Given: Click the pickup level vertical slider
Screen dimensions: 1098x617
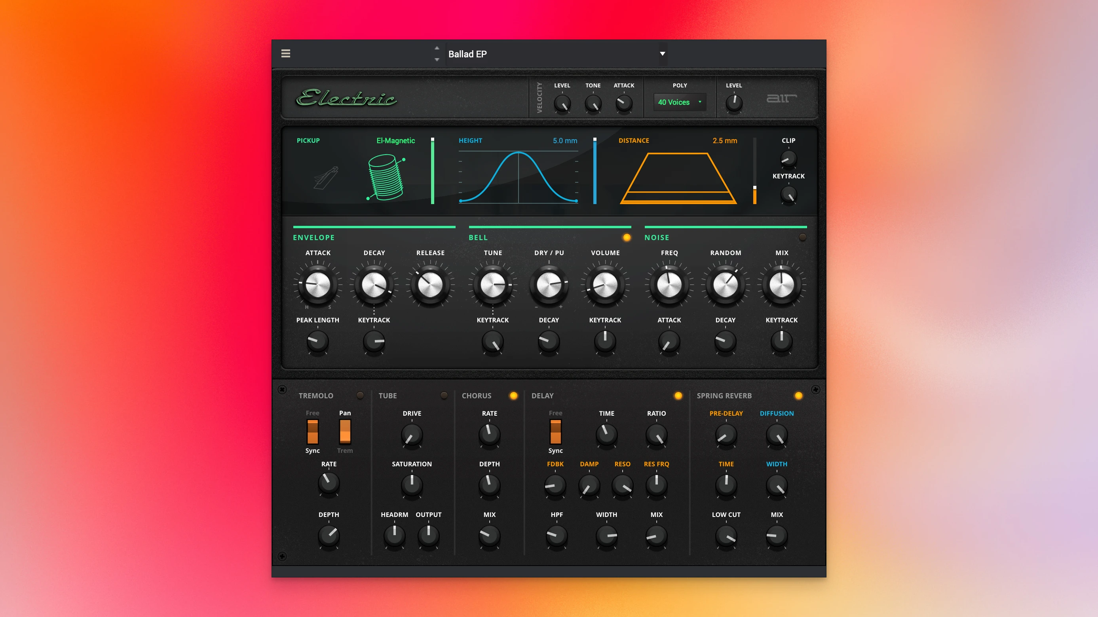Looking at the screenshot, I should click(432, 170).
